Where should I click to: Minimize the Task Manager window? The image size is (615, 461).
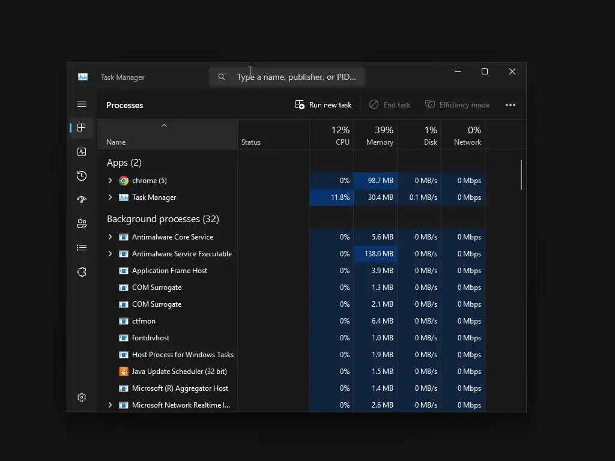click(457, 72)
